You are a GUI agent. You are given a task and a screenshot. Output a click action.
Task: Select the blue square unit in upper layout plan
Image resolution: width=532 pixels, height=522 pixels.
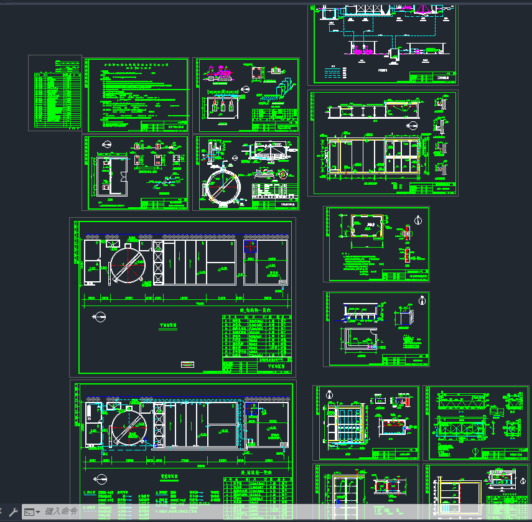coord(250,246)
